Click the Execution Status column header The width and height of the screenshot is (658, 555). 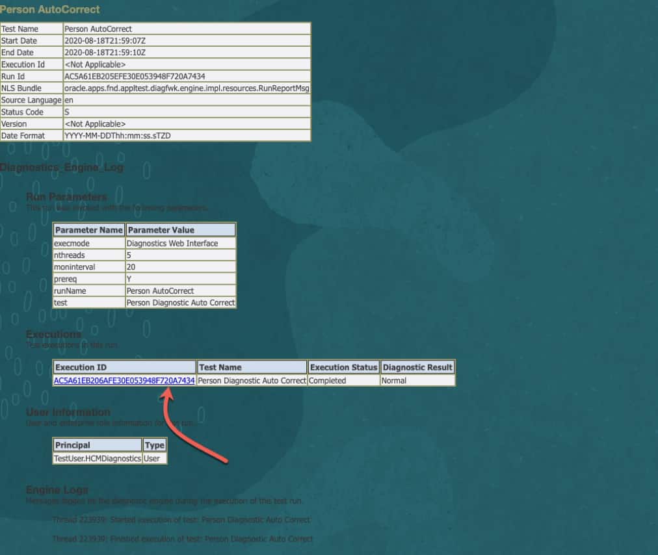pyautogui.click(x=344, y=367)
